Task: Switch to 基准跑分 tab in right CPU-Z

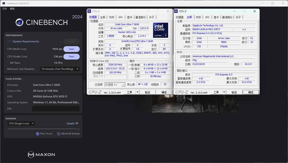Action: 227,17
